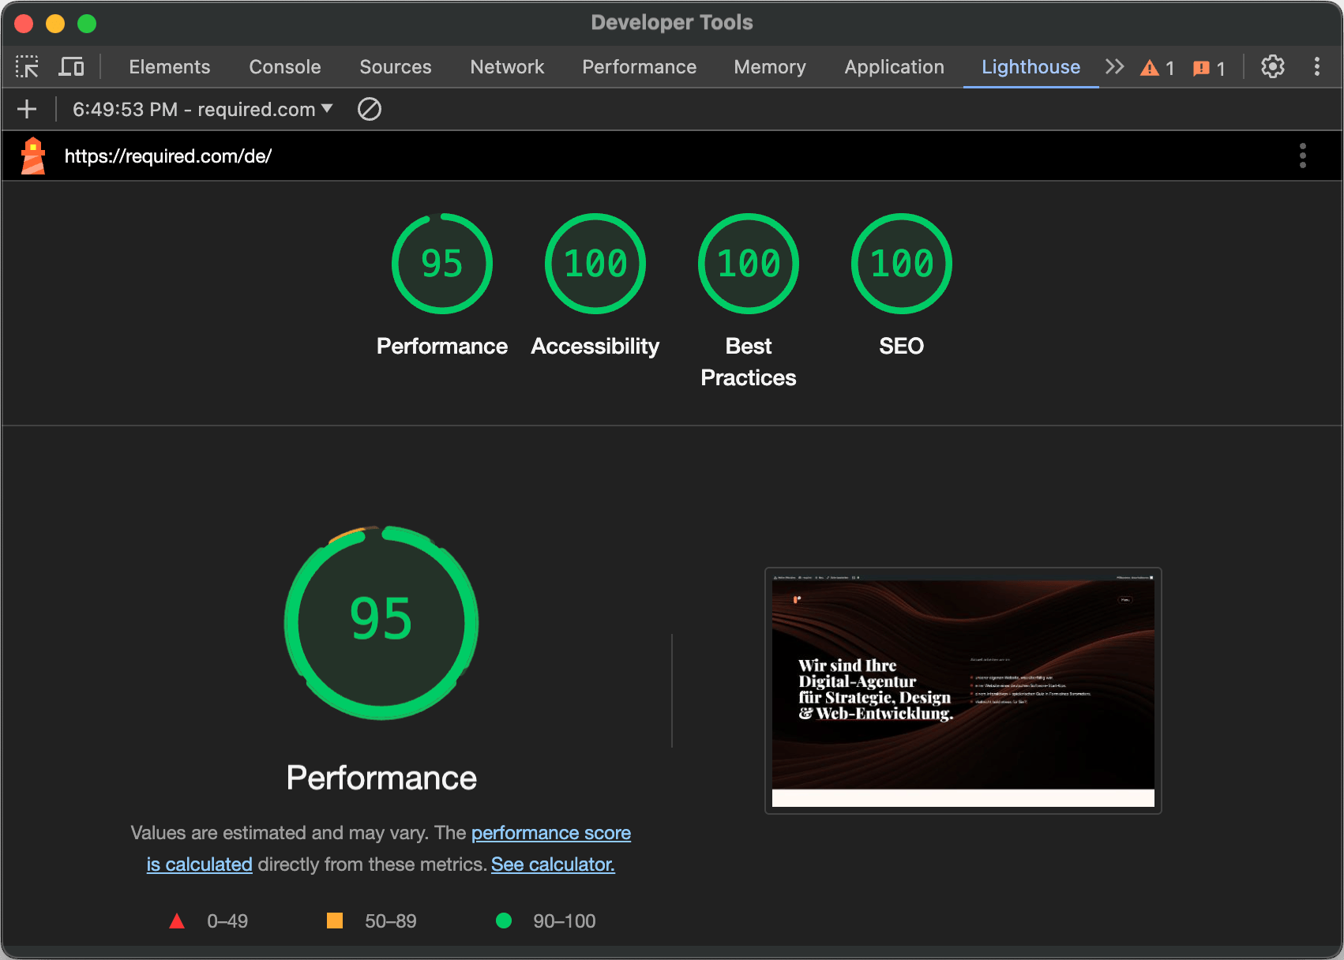Click the See calculator link
Image resolution: width=1344 pixels, height=960 pixels.
coord(553,864)
